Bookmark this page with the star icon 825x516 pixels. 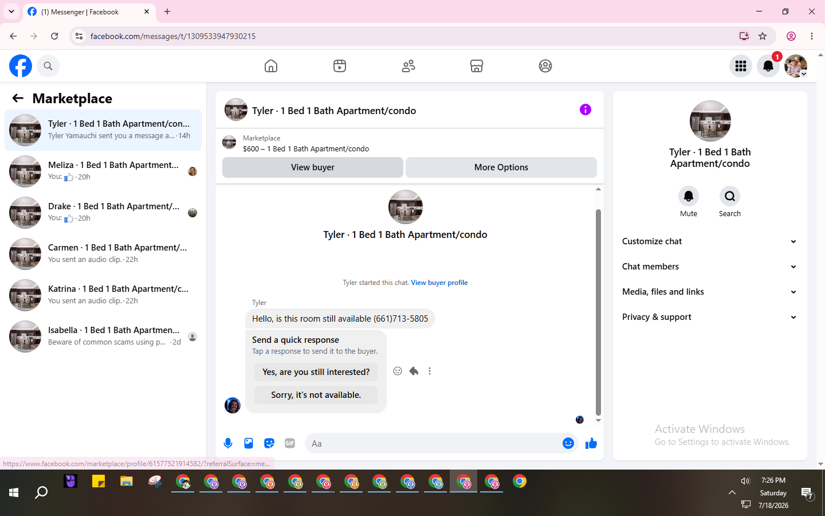(x=763, y=36)
